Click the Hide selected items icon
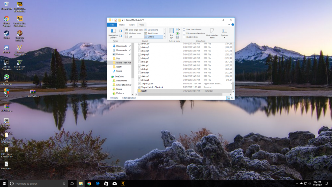This screenshot has height=187, width=332. [x=212, y=31]
